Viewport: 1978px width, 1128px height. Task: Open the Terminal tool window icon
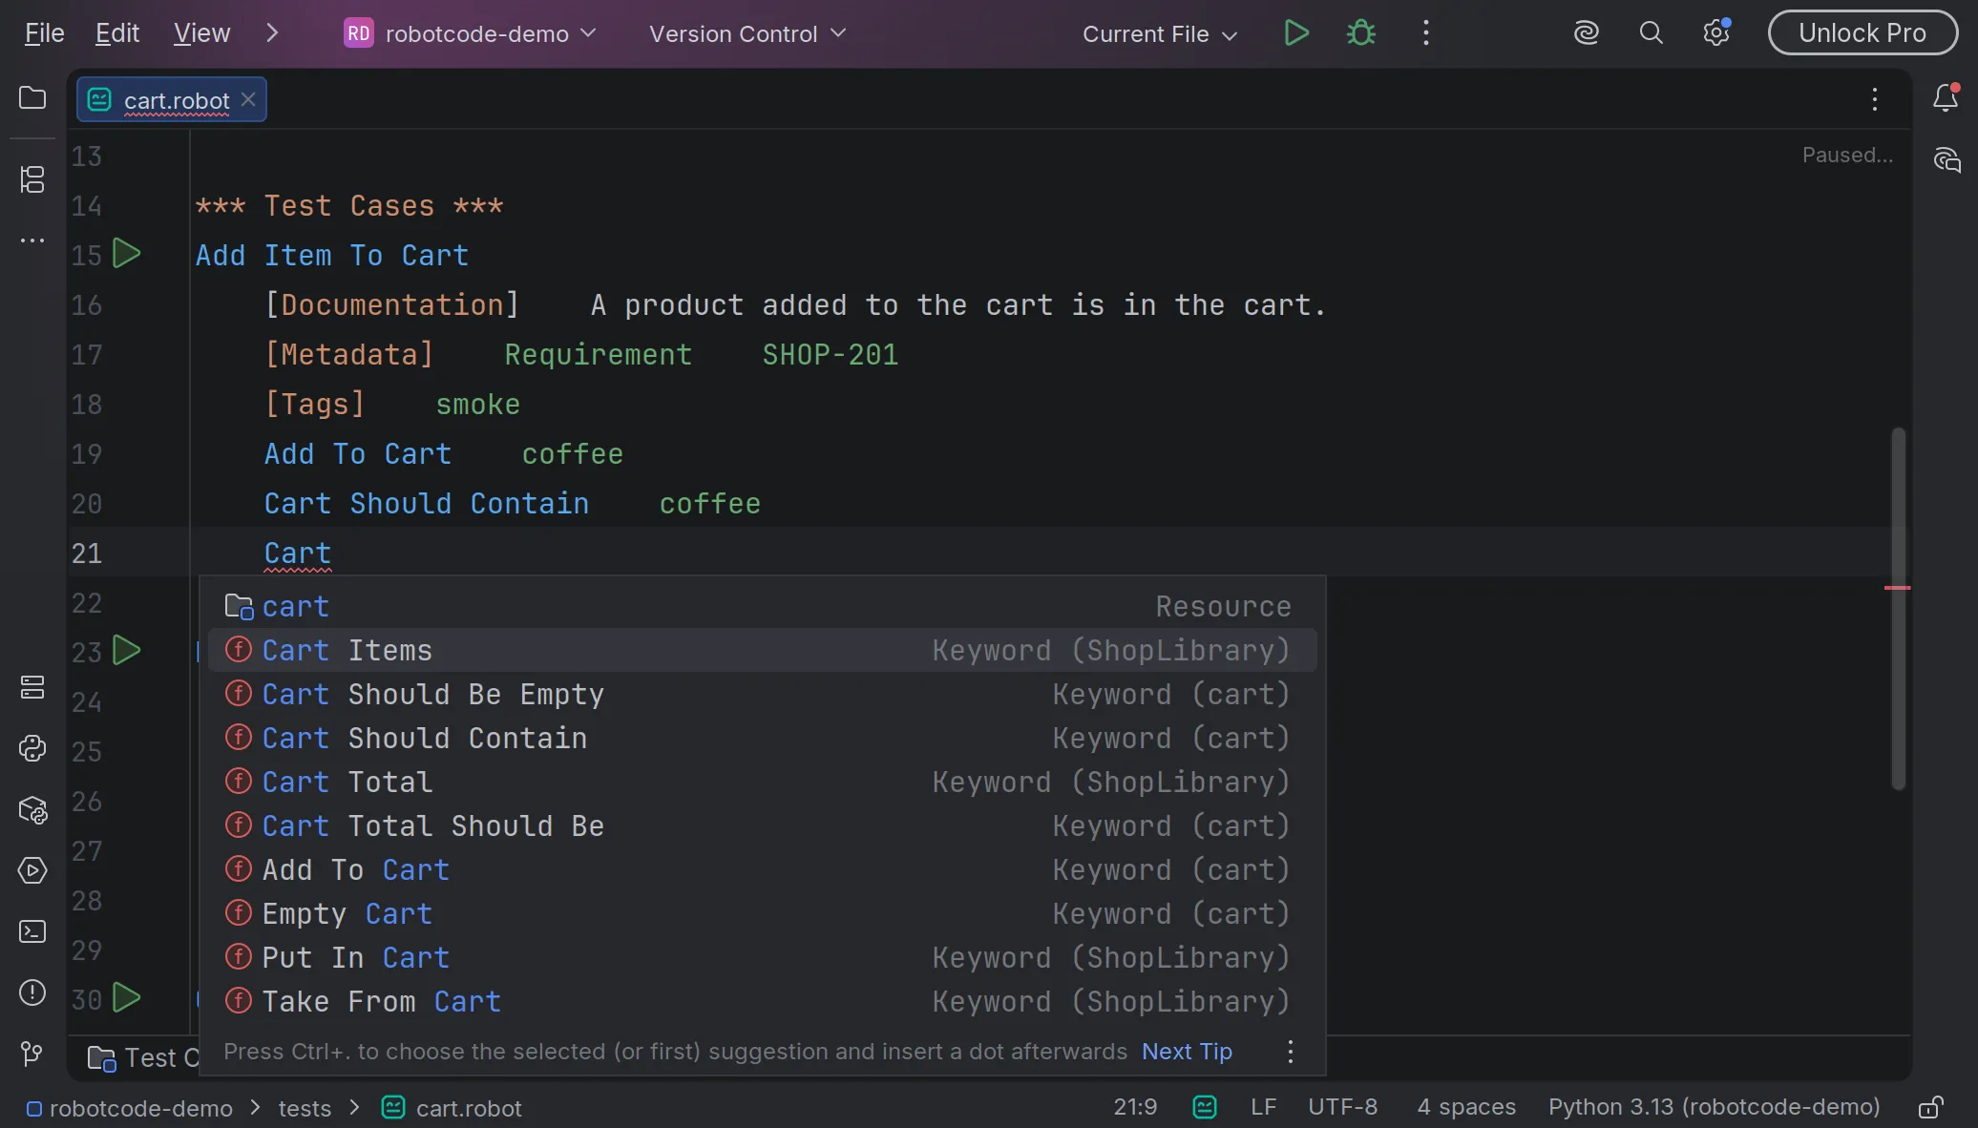point(32,931)
